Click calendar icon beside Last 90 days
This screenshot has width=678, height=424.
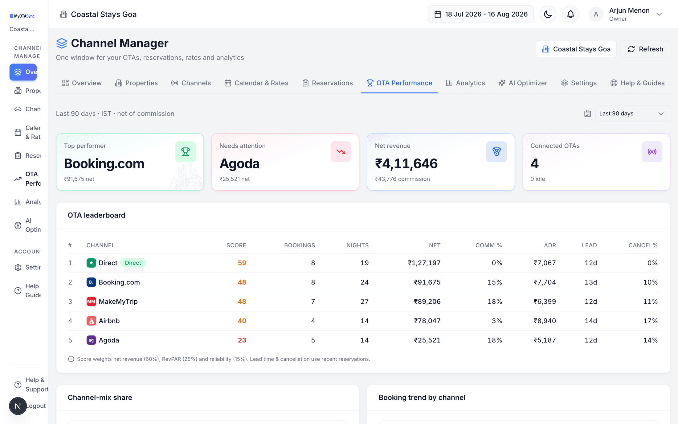587,113
